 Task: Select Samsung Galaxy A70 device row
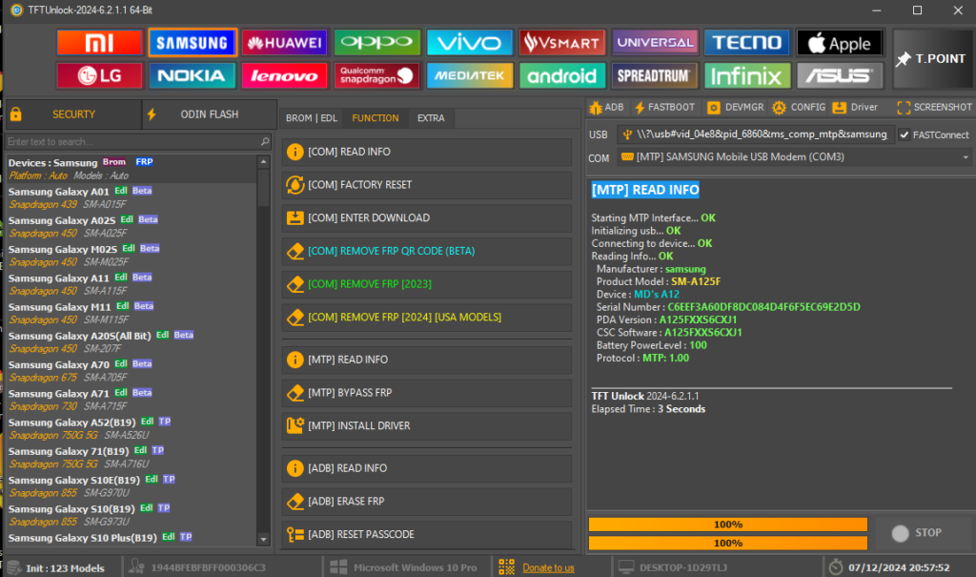(x=132, y=371)
